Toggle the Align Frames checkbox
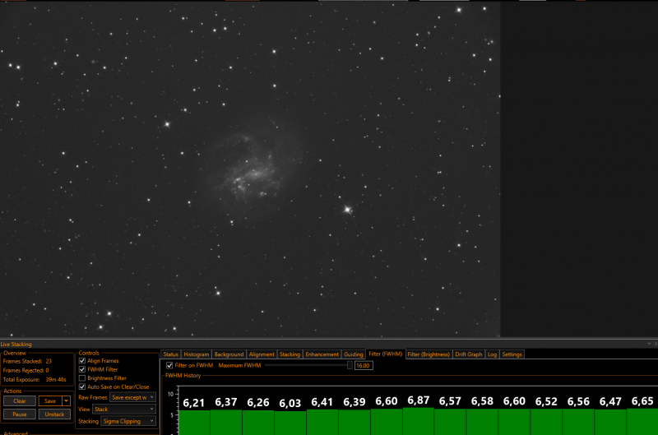 [82, 361]
